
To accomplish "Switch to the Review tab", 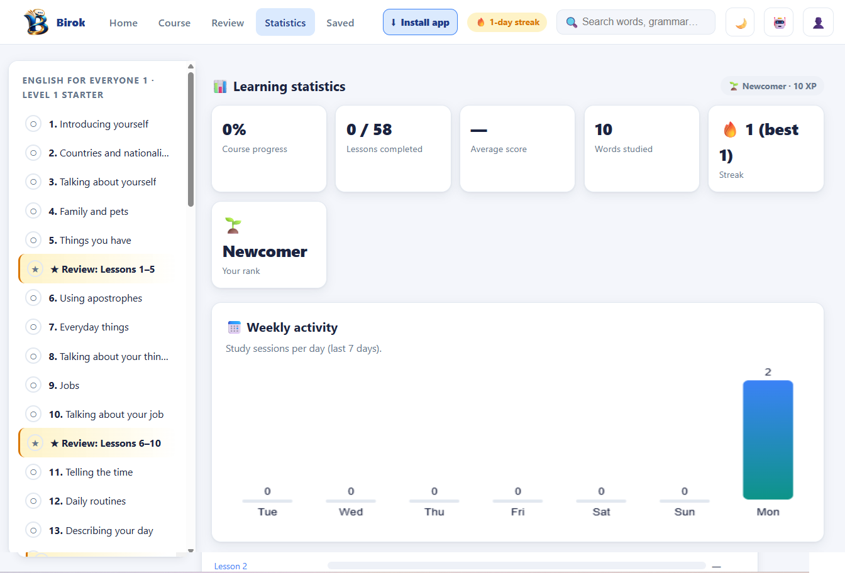I will (x=228, y=23).
